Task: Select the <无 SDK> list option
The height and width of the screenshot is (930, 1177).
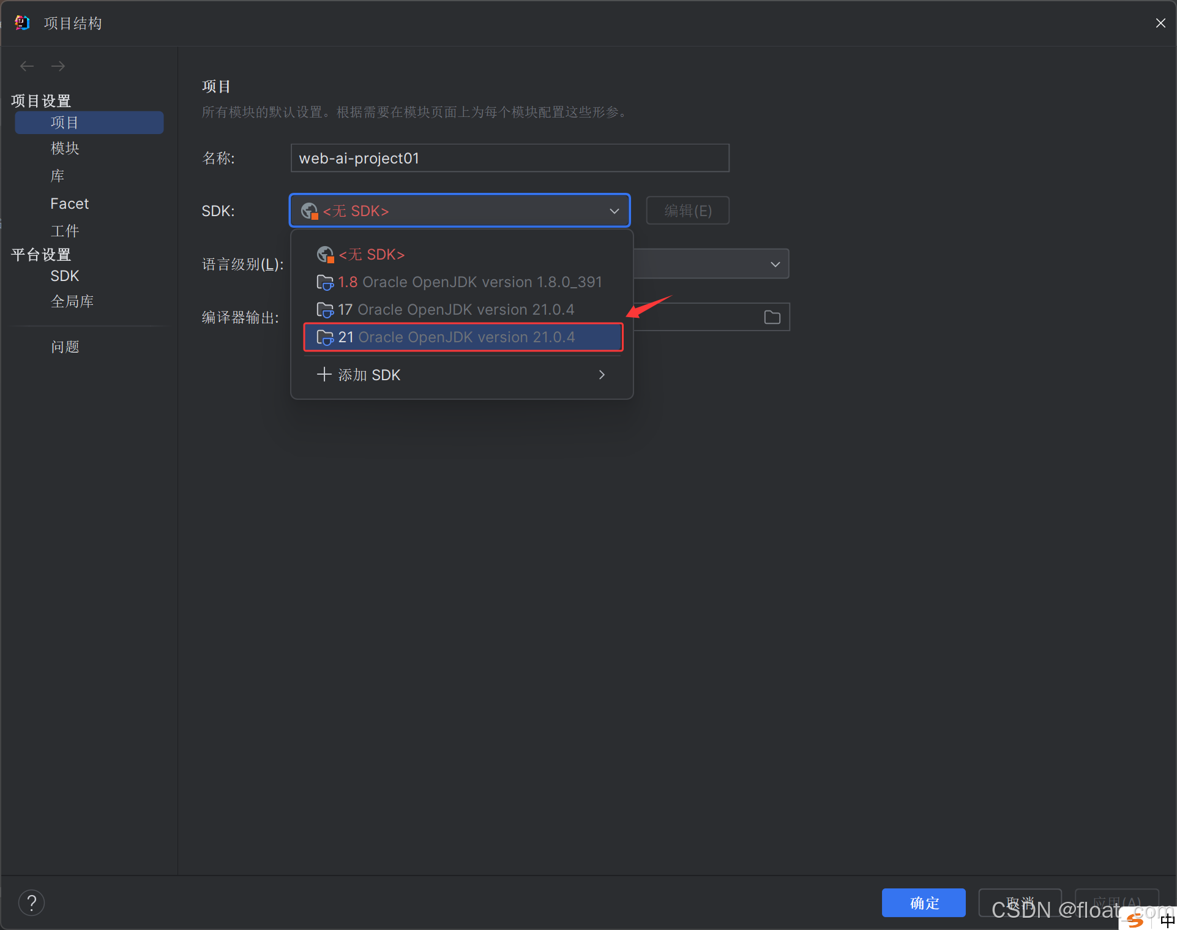Action: (x=372, y=255)
